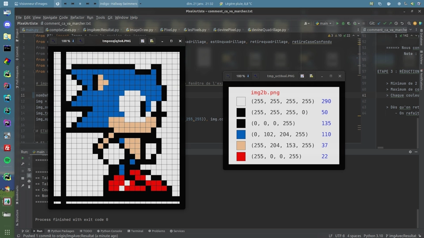Show Git history clock icon
Screen dimensions: 424x238
(x=396, y=23)
